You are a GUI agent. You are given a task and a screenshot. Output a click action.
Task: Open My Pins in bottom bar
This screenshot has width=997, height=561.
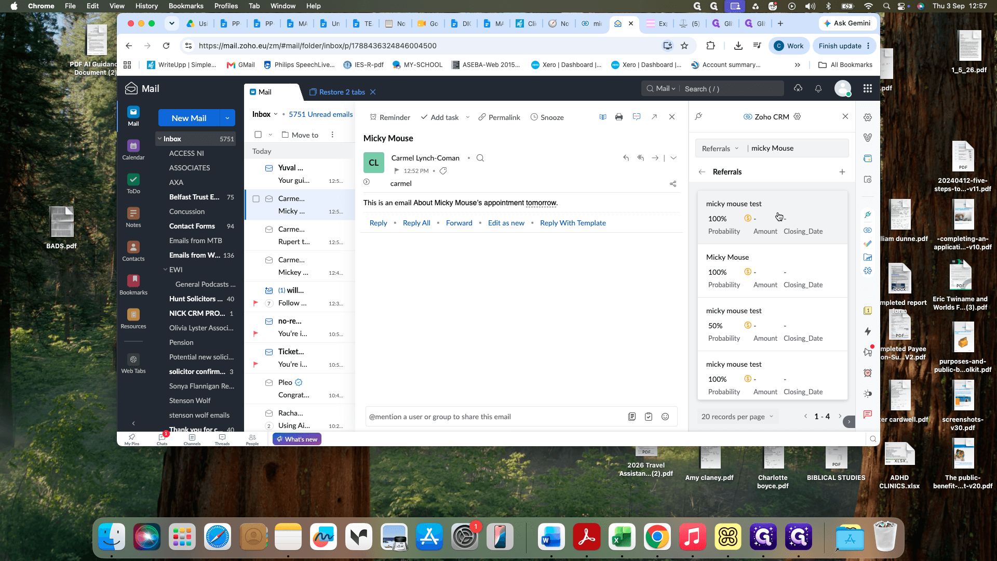pyautogui.click(x=132, y=439)
